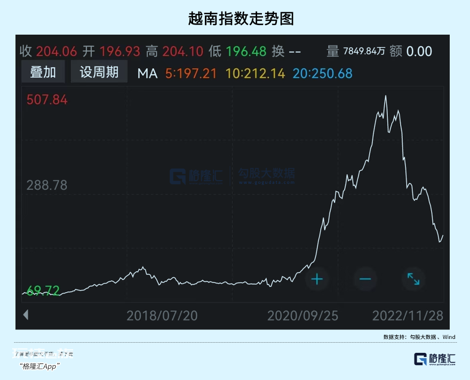Image resolution: width=470 pixels, height=380 pixels.
Task: Click the volume value 7849.84万
Action: pyautogui.click(x=364, y=51)
